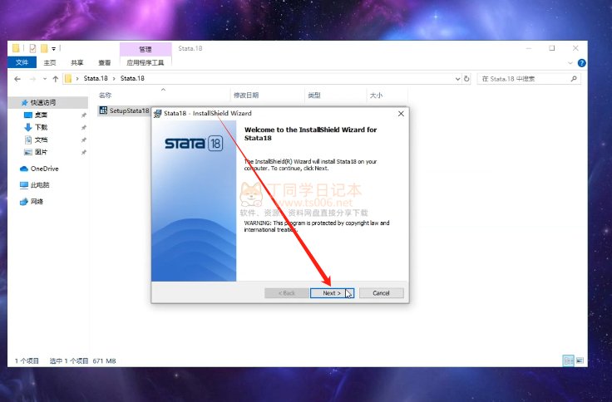
Task: Click the pin icon beside 下载
Action: tap(83, 128)
